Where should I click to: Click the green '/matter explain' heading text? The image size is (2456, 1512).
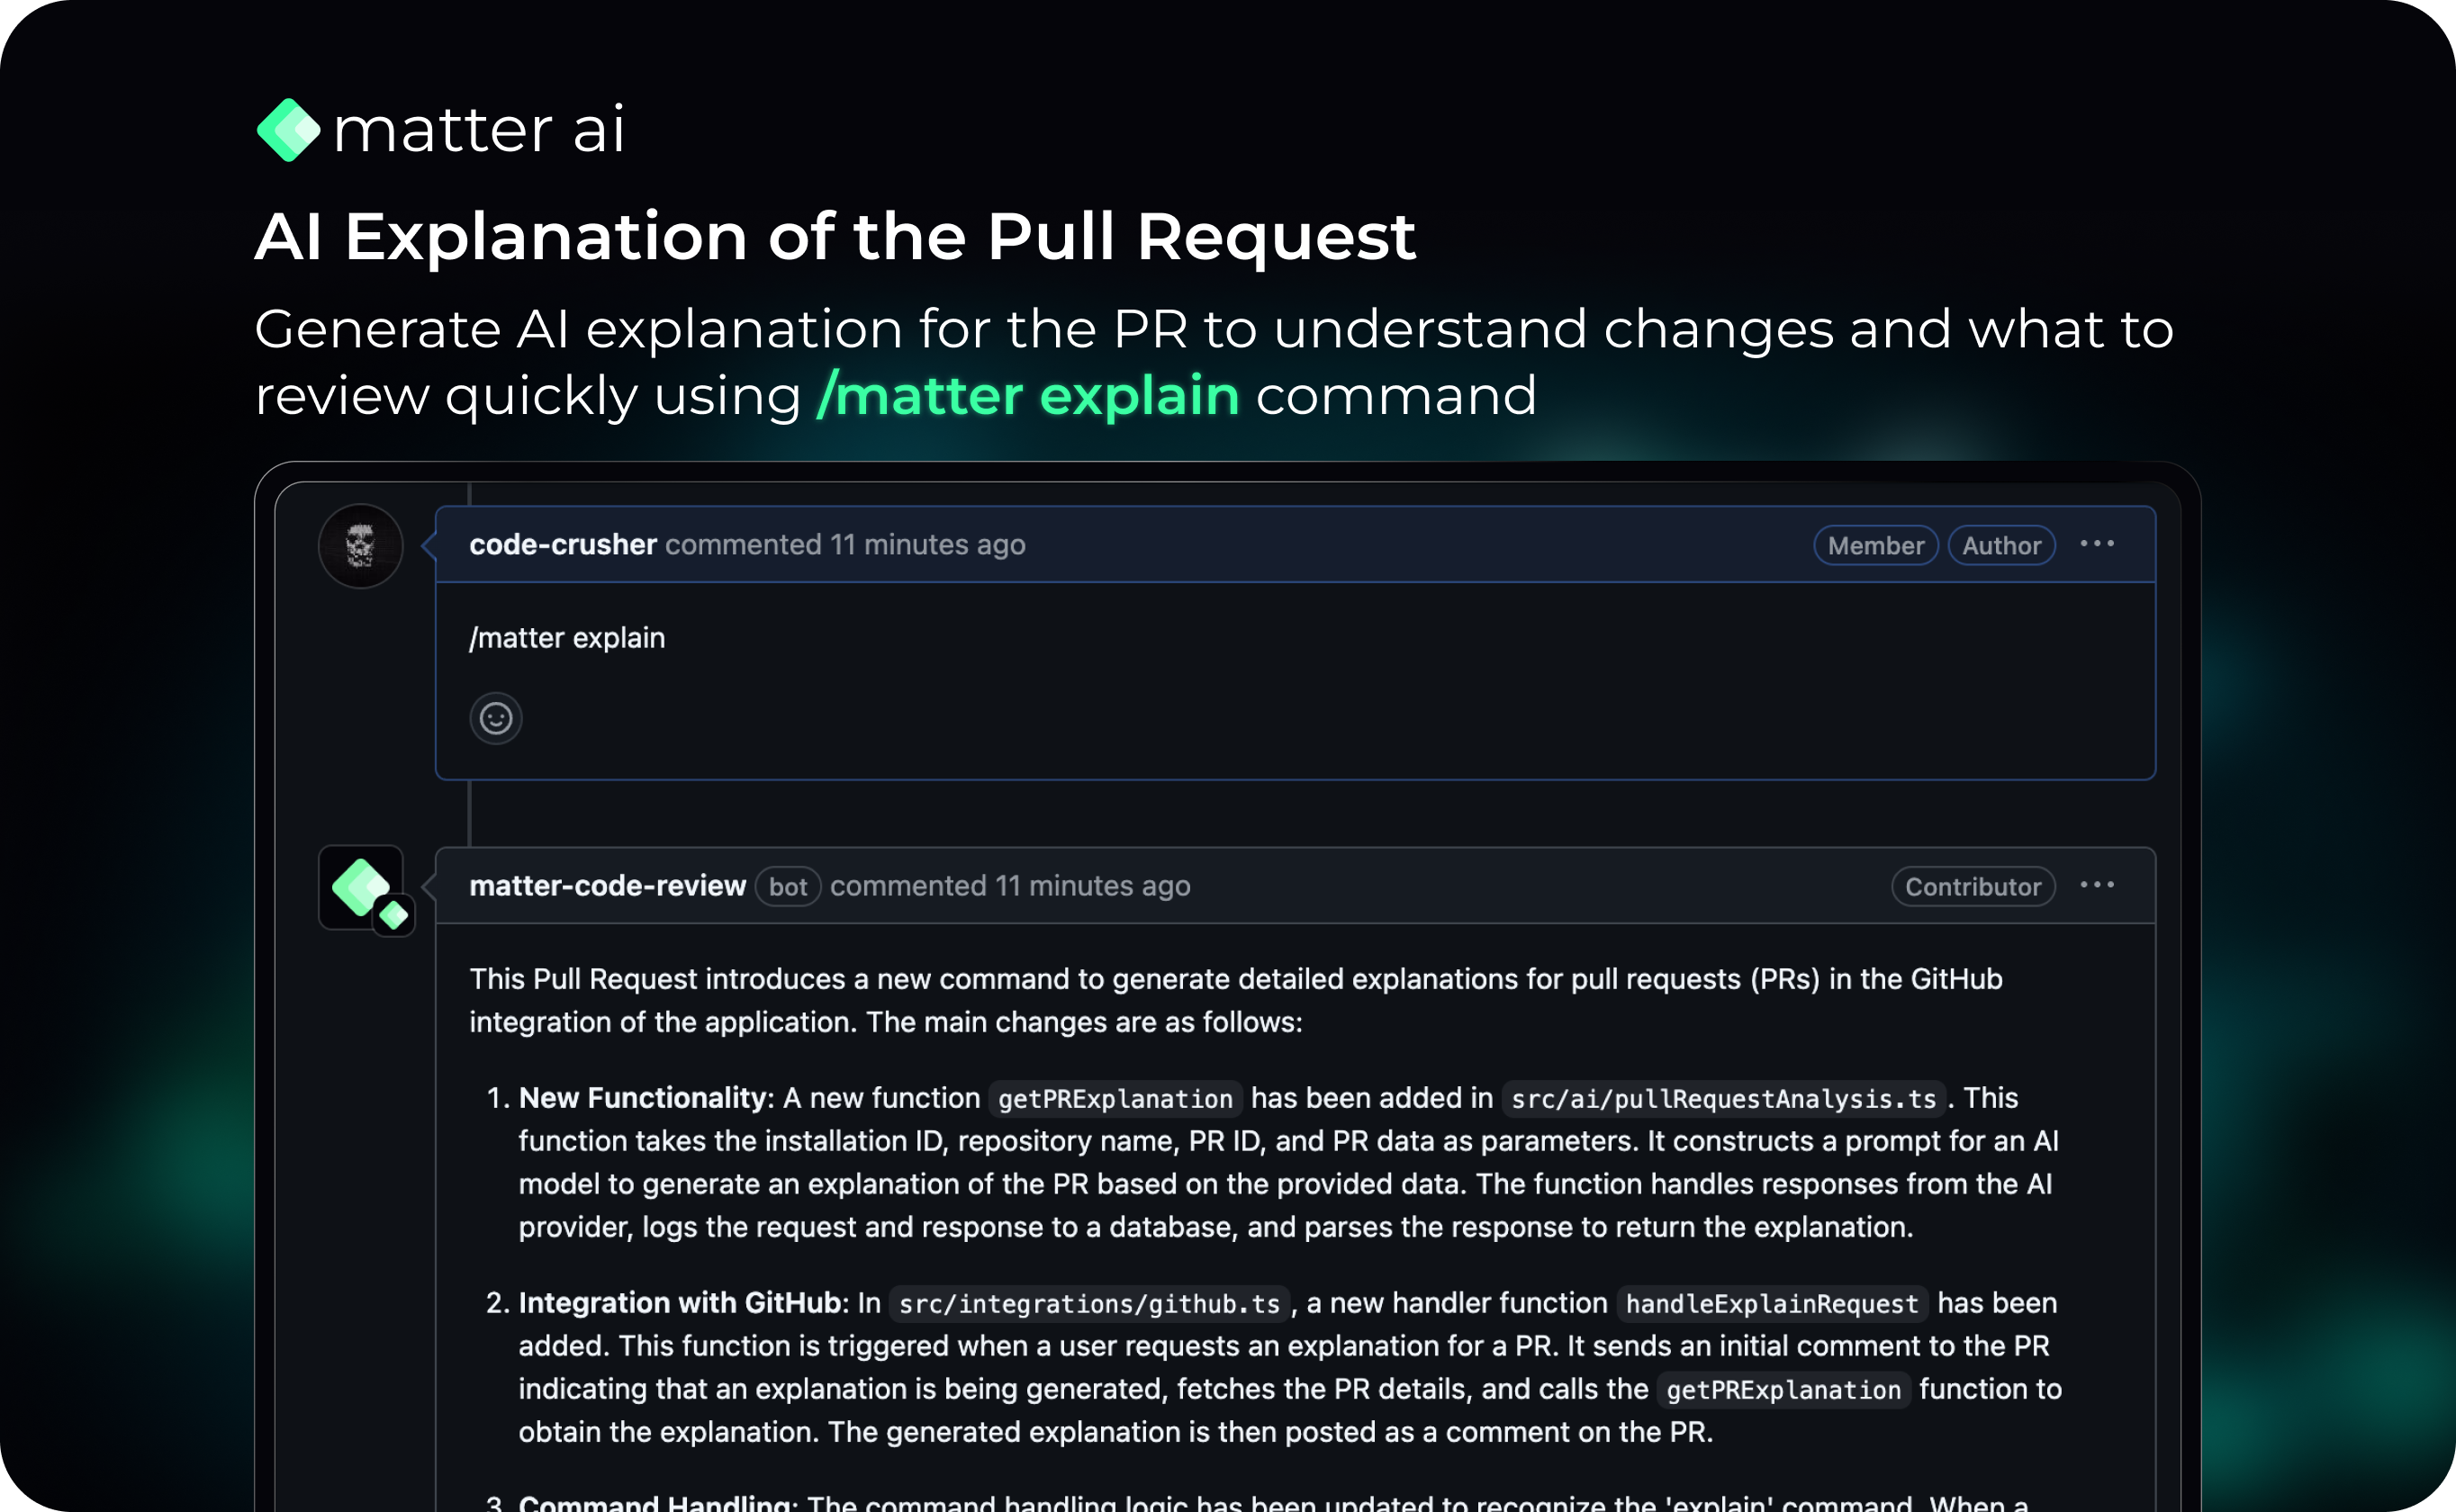click(x=1028, y=396)
